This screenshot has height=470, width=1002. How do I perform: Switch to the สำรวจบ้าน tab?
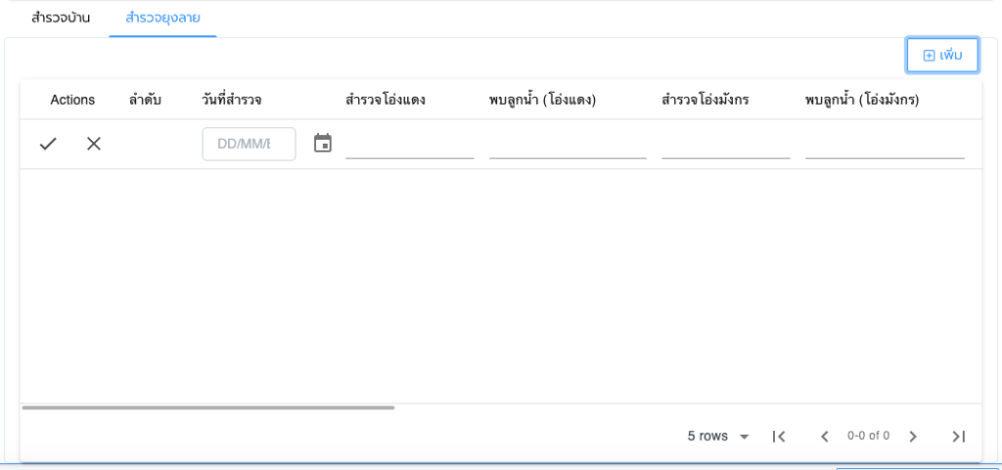[61, 18]
